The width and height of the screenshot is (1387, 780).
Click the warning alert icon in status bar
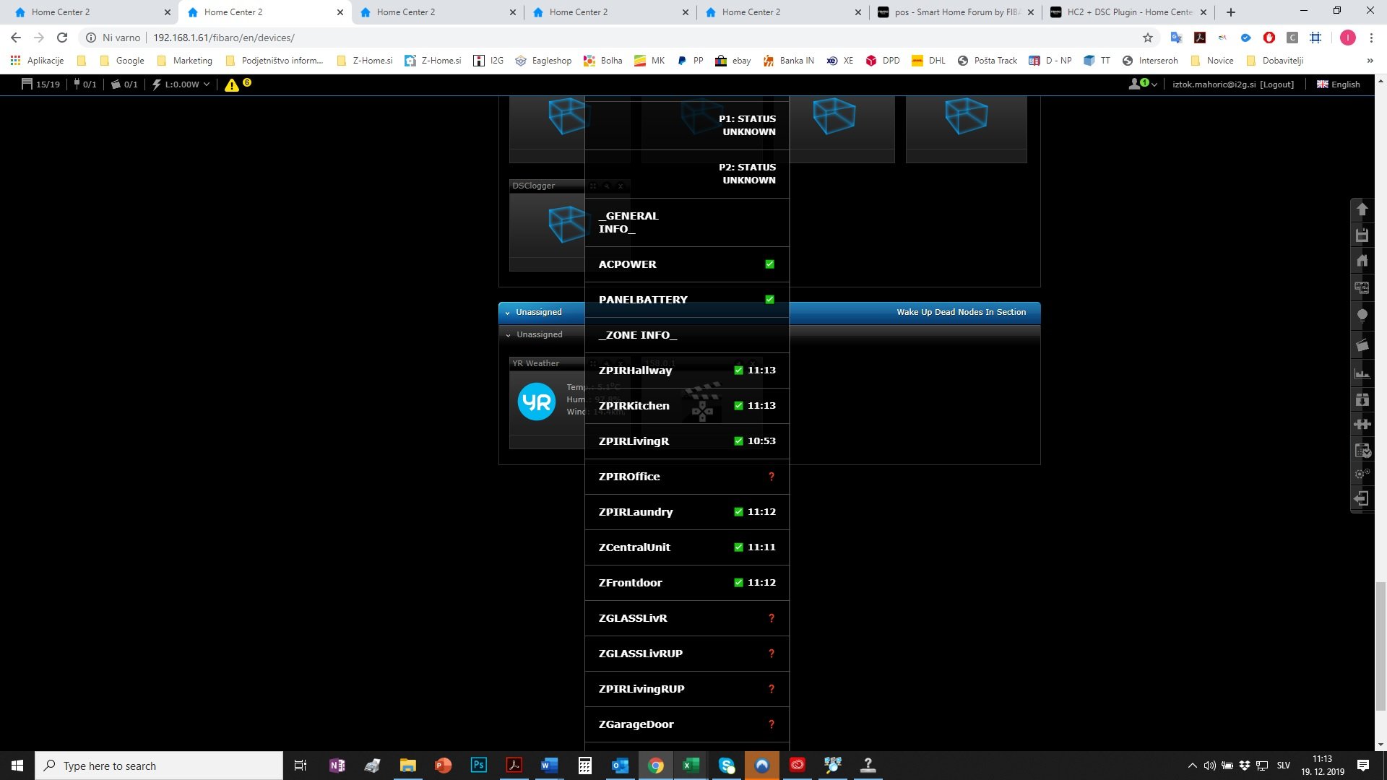[x=233, y=84]
